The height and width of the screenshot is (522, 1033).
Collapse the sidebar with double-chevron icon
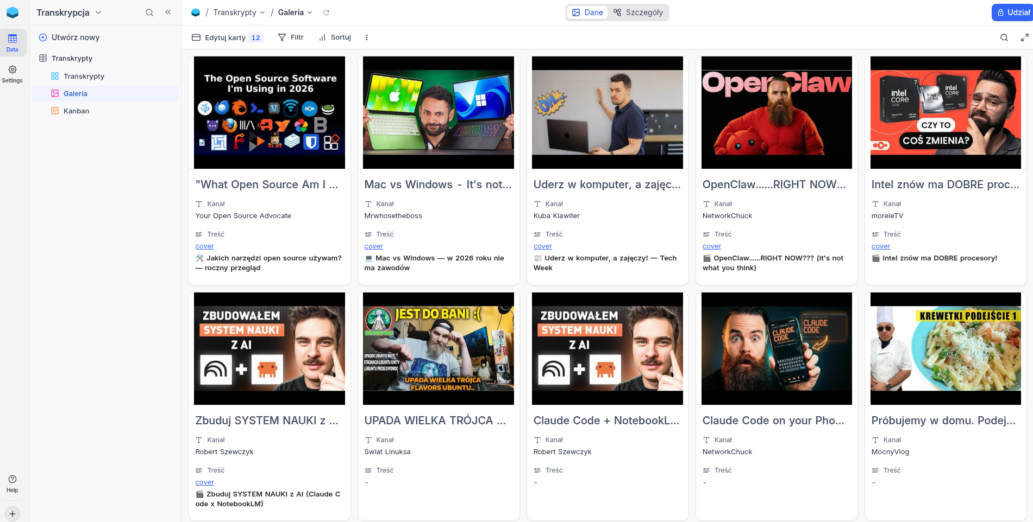pos(168,12)
